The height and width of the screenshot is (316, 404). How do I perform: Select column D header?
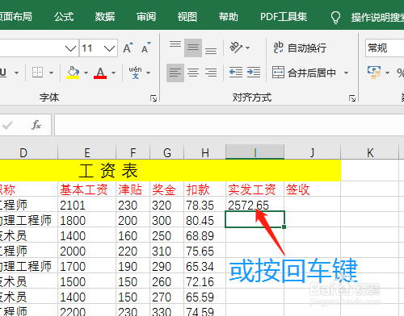[x=28, y=152]
